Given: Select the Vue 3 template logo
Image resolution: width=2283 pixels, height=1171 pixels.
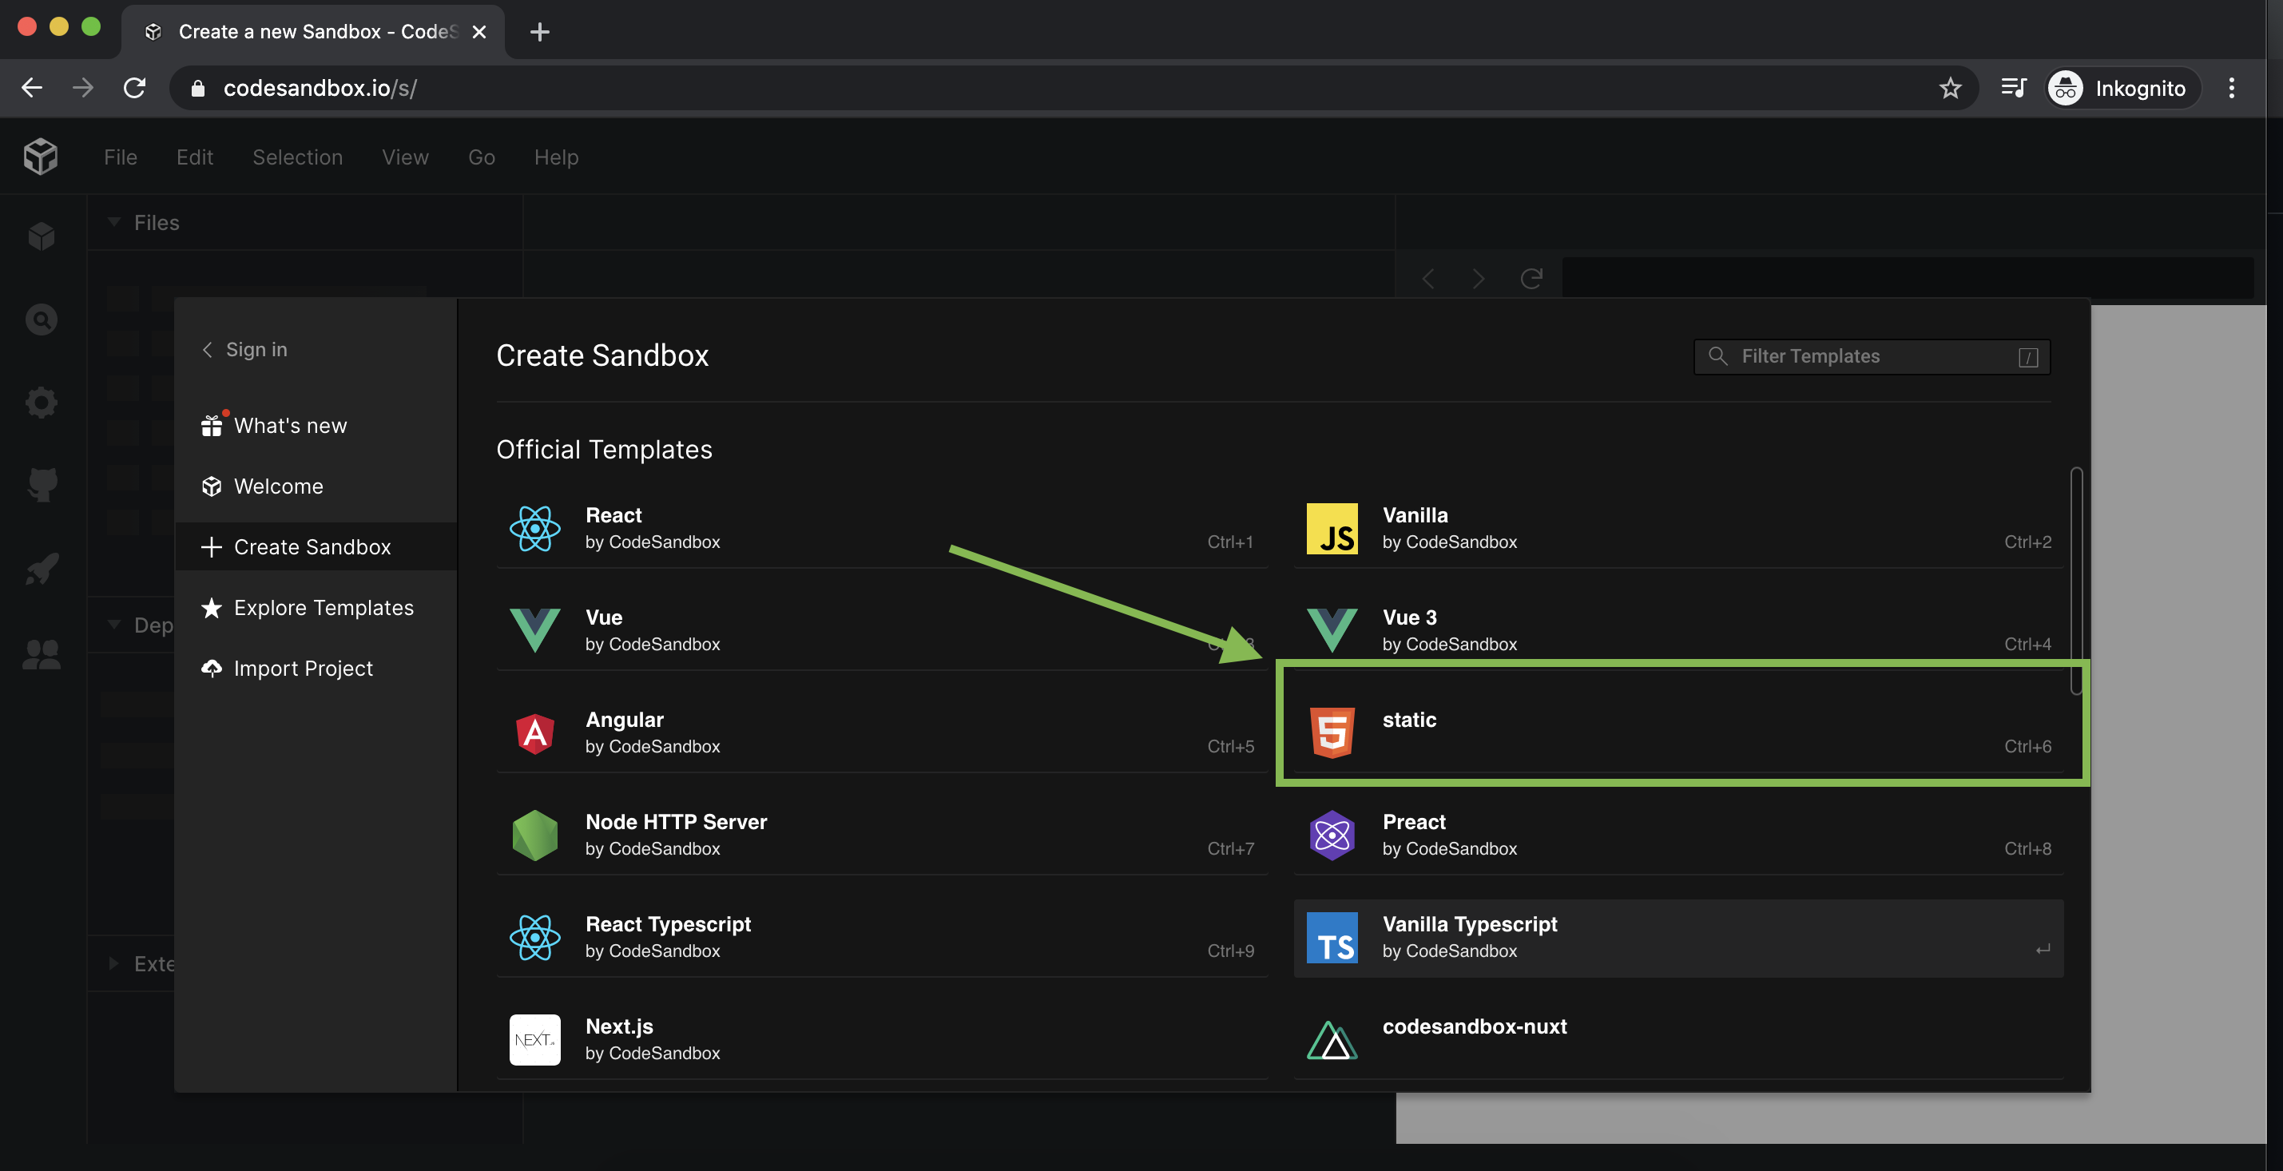Looking at the screenshot, I should point(1332,630).
